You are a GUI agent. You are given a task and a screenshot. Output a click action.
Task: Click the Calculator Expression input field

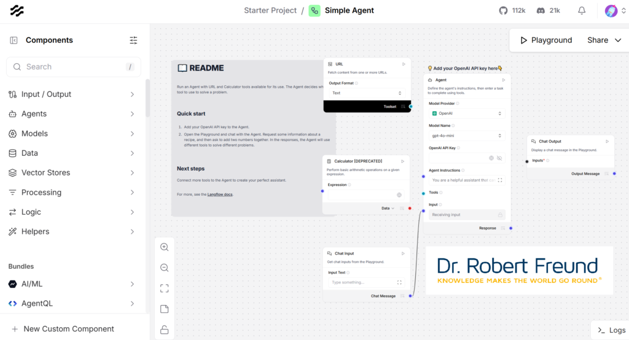click(367, 195)
